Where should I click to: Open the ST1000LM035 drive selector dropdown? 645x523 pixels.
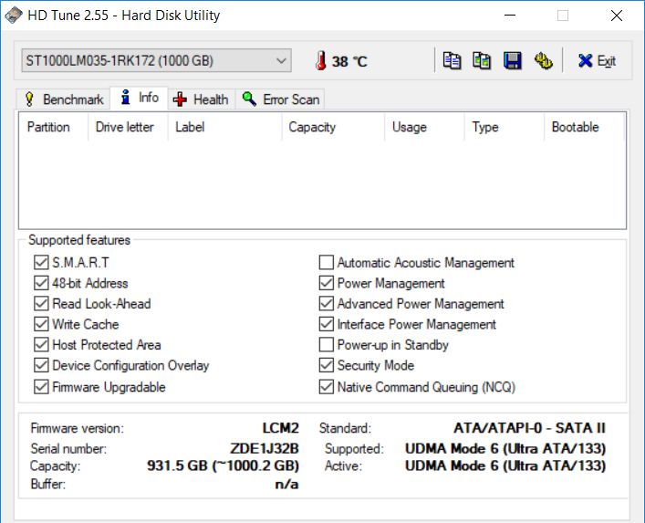tap(156, 60)
